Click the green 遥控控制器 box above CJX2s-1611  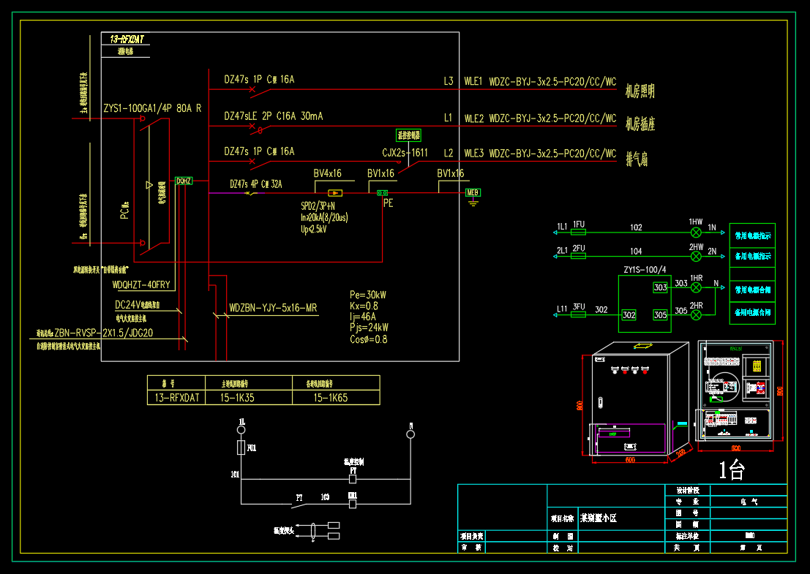[408, 135]
